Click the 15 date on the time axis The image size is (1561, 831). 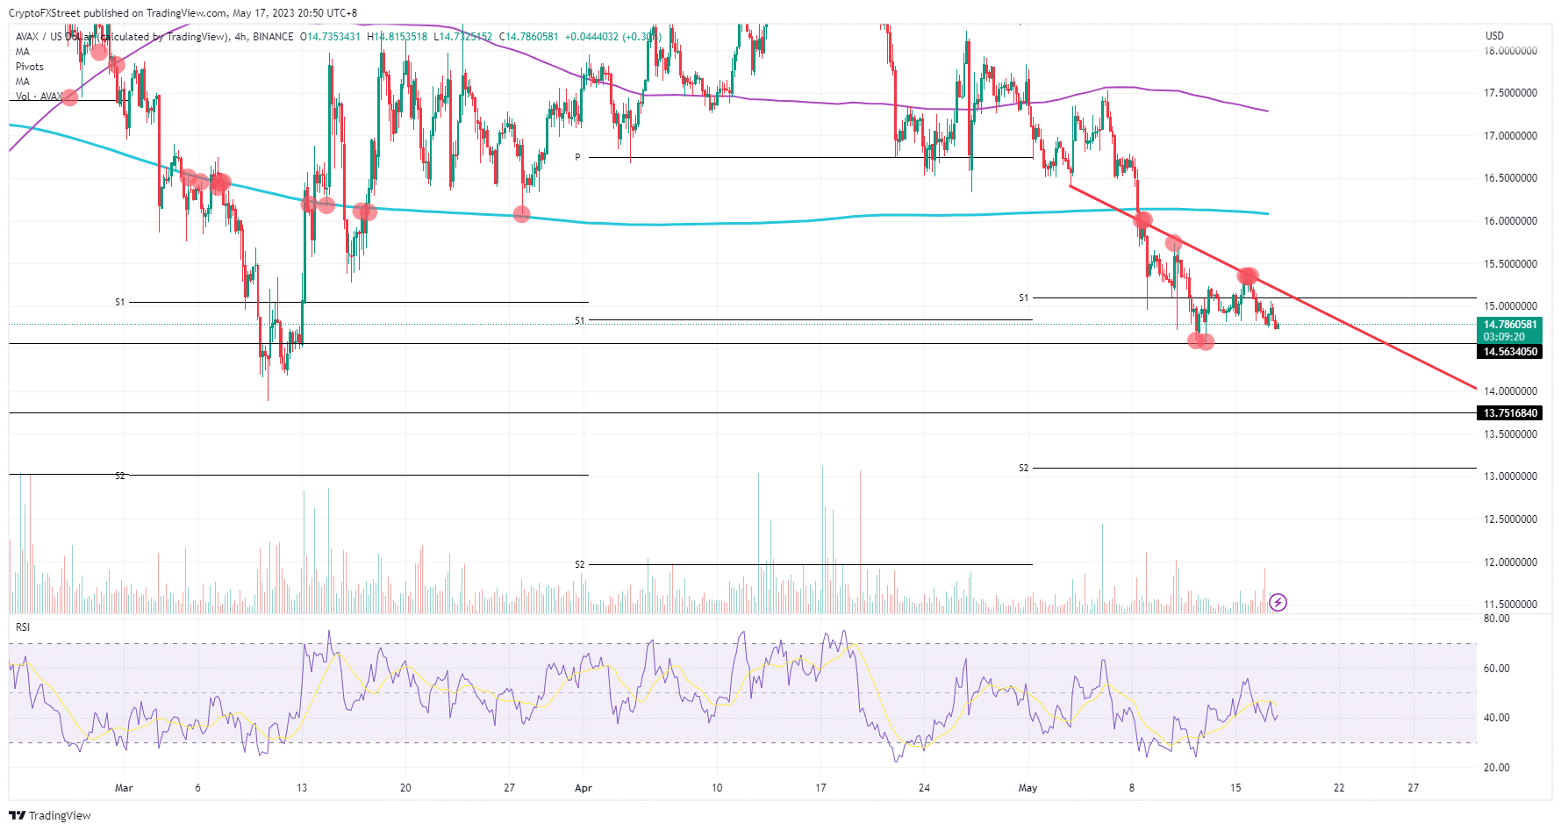click(1235, 788)
